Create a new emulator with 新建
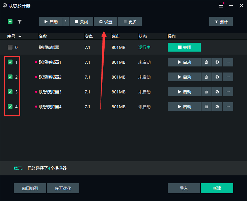This screenshot has height=201, width=247. (x=217, y=188)
